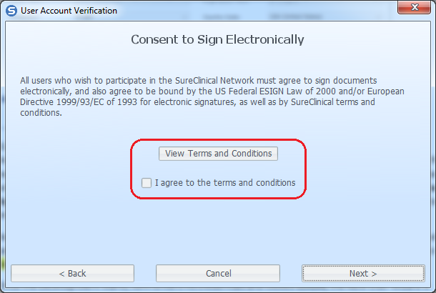Screen dimensions: 436x293
Task: Select the red X icon at window corner
Action: click(x=415, y=6)
